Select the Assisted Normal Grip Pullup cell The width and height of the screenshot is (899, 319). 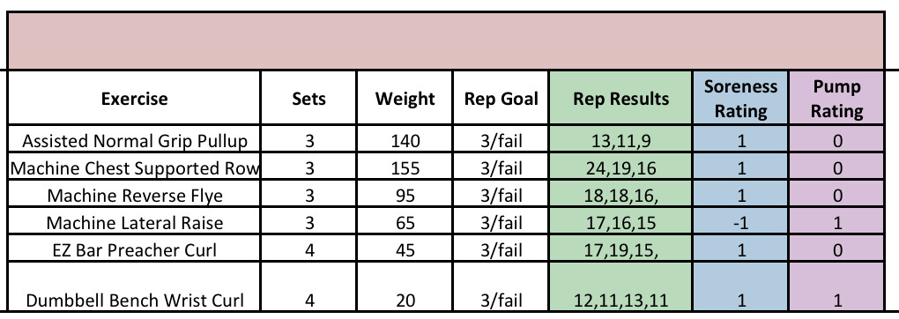[x=134, y=139]
